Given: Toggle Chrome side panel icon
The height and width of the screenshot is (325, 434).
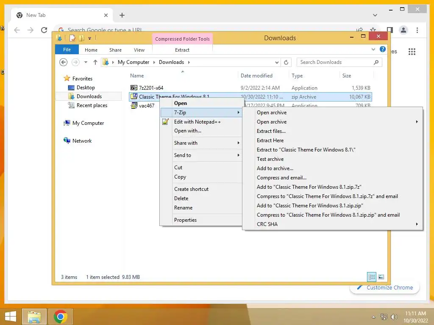Looking at the screenshot, I should (390, 30).
